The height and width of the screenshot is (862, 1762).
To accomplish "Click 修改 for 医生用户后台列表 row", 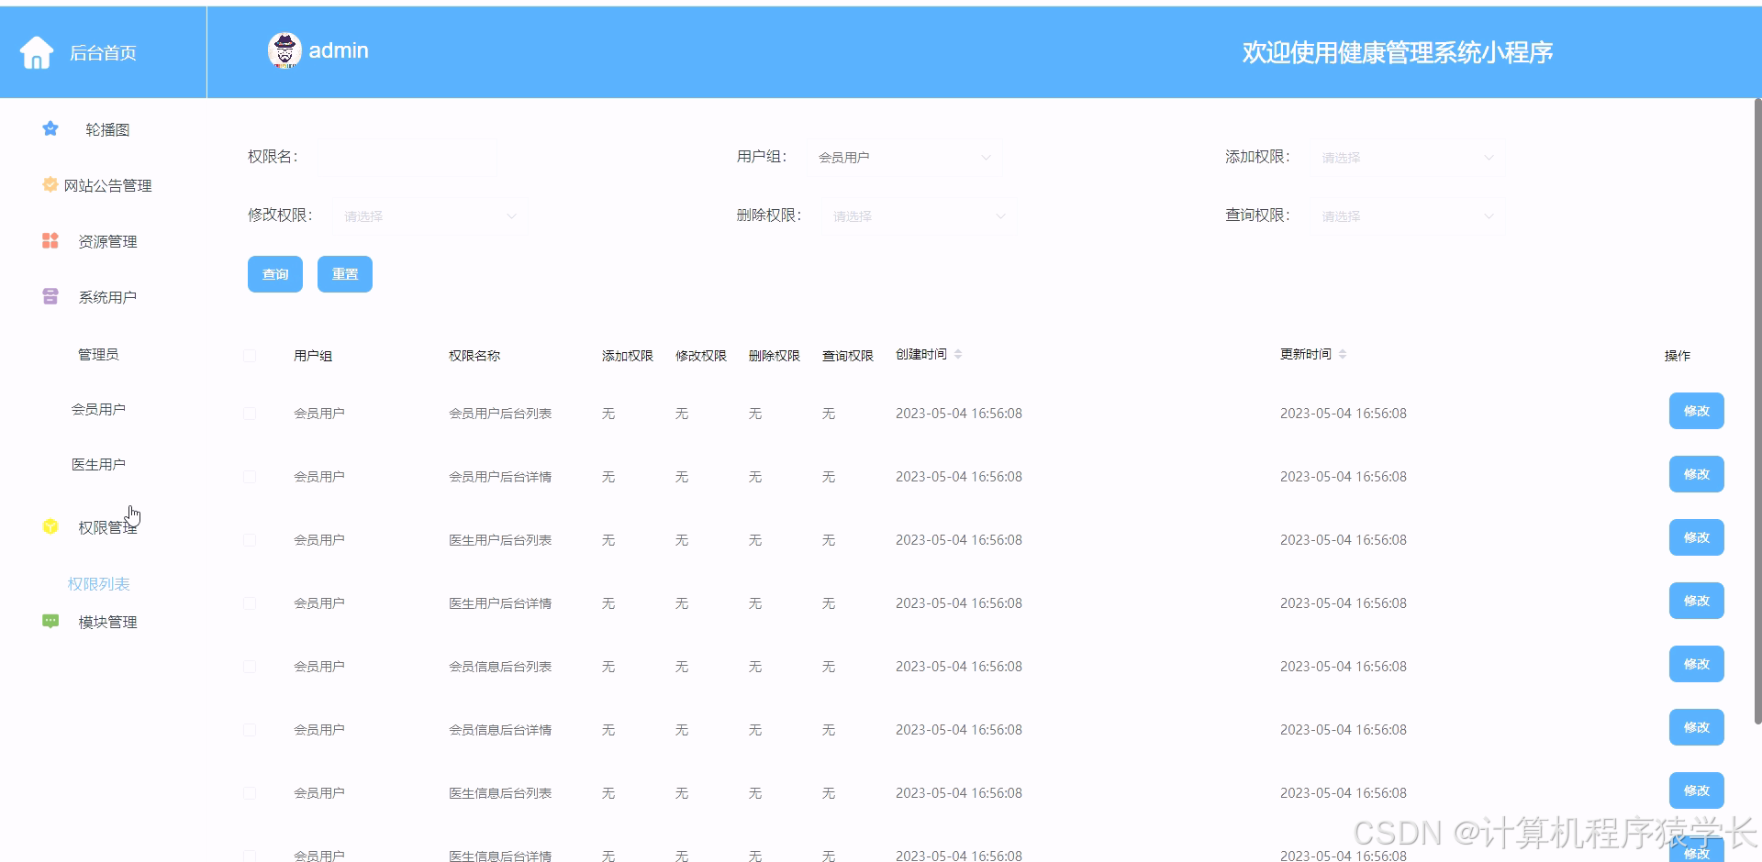I will [x=1696, y=537].
